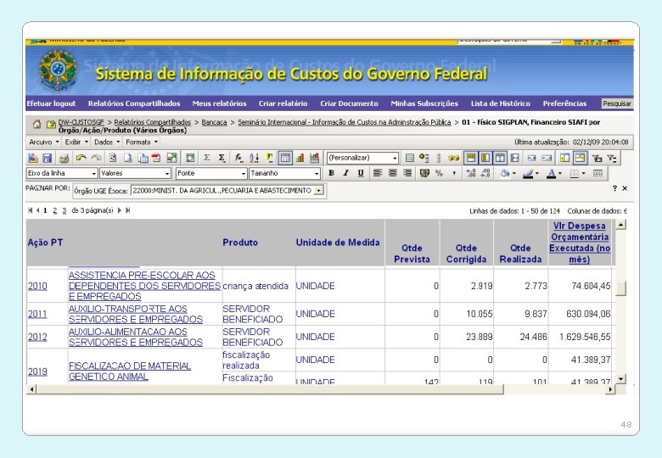This screenshot has height=458, width=662.
Task: Click the subtotals sigma icon
Action: [x=207, y=158]
